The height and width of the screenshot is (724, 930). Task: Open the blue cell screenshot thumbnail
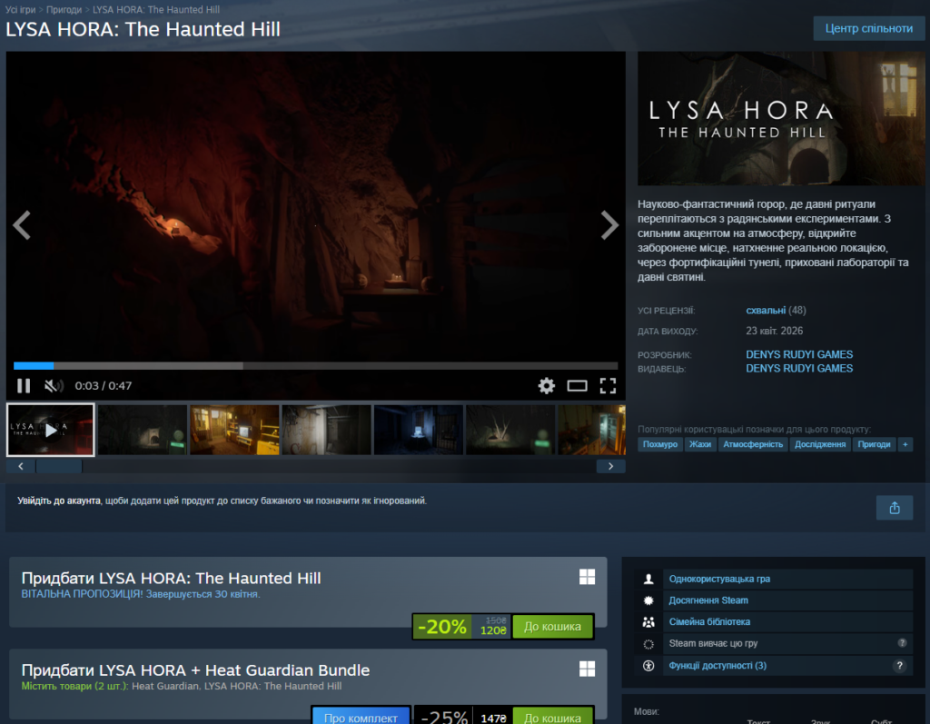[418, 430]
